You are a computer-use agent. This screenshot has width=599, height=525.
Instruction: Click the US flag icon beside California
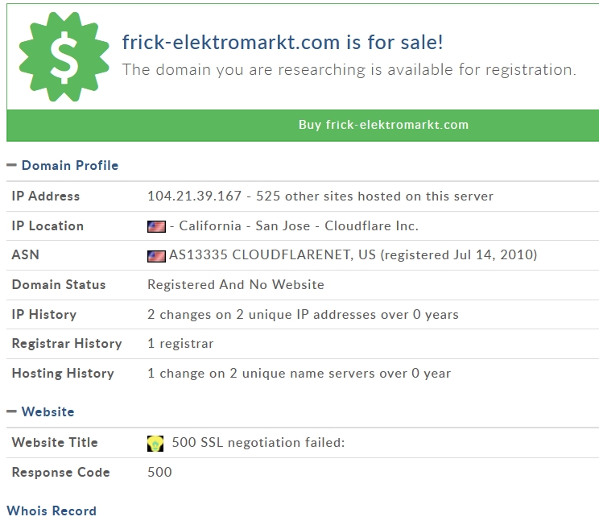pos(156,226)
